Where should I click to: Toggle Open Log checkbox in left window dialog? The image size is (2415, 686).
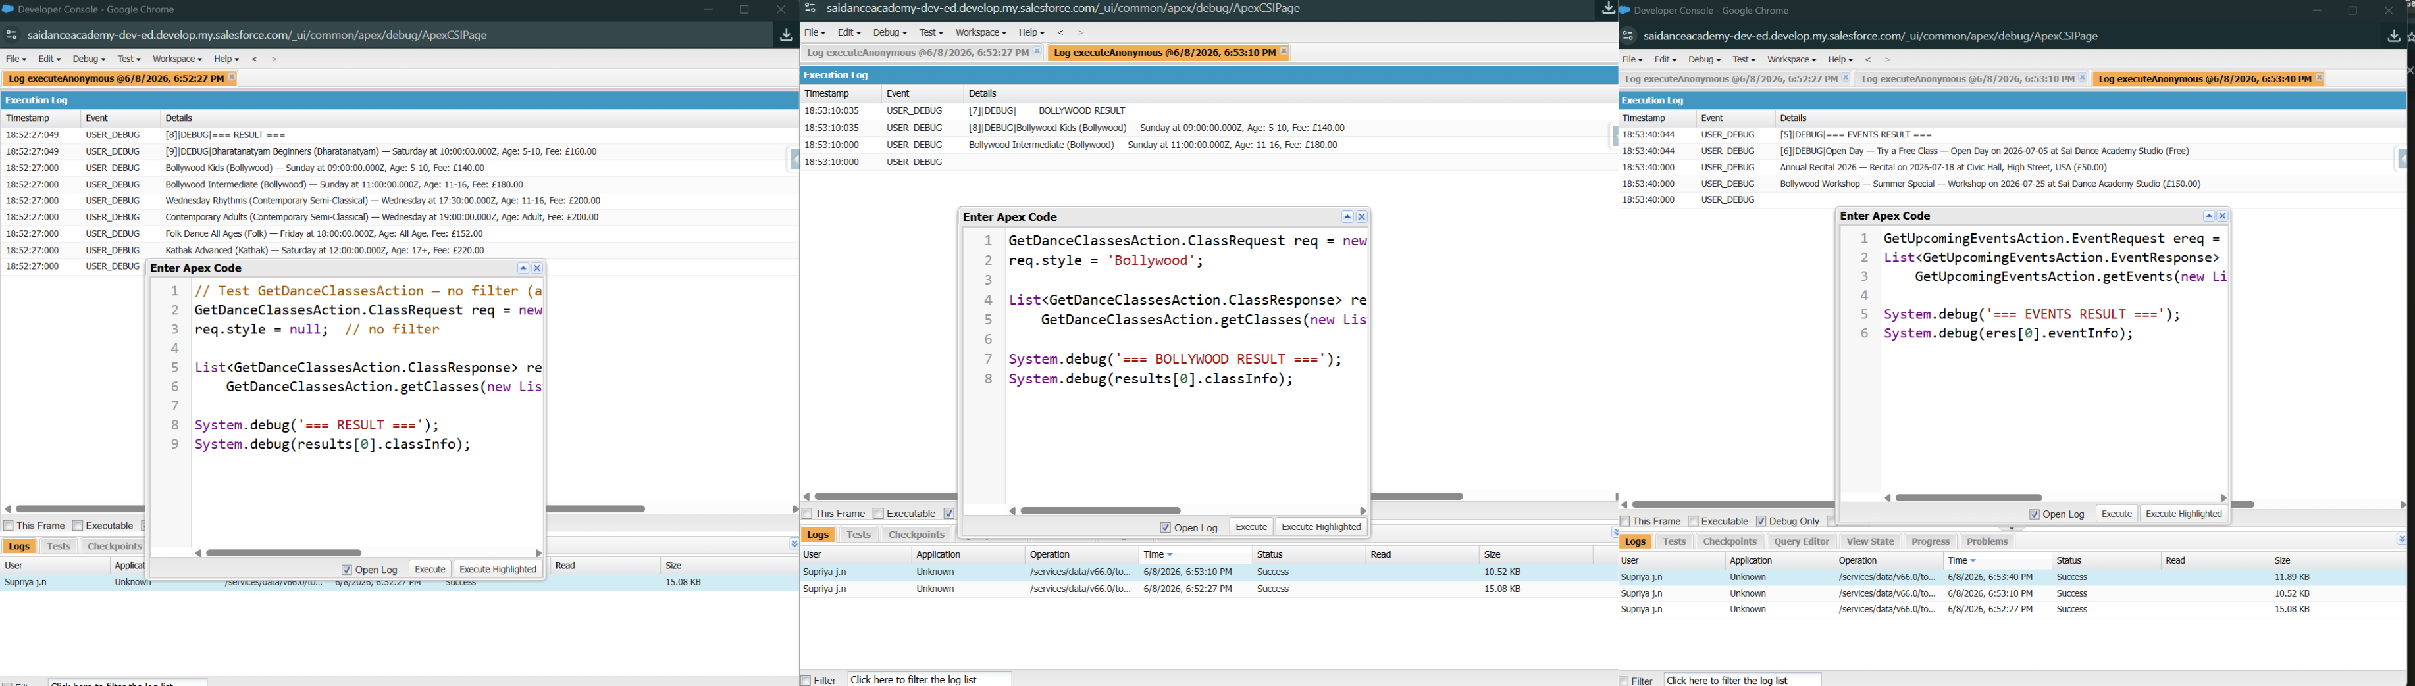pyautogui.click(x=347, y=570)
